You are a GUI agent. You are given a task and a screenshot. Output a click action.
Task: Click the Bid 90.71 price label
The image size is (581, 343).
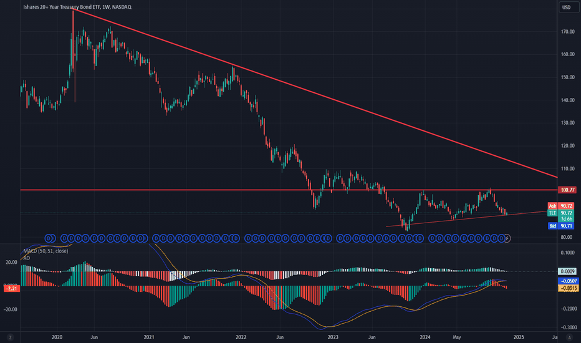tap(560, 226)
